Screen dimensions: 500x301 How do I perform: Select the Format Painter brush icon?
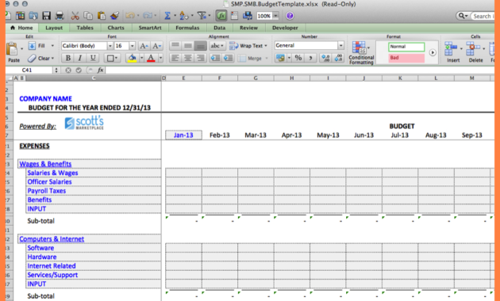pos(114,16)
